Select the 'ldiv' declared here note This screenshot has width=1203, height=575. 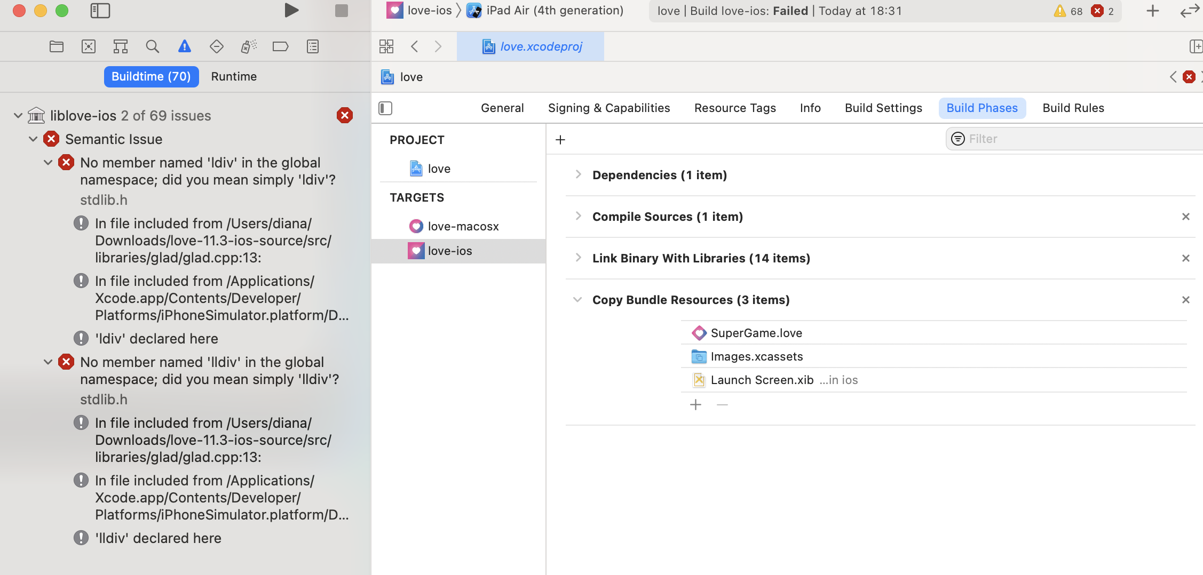coord(156,339)
